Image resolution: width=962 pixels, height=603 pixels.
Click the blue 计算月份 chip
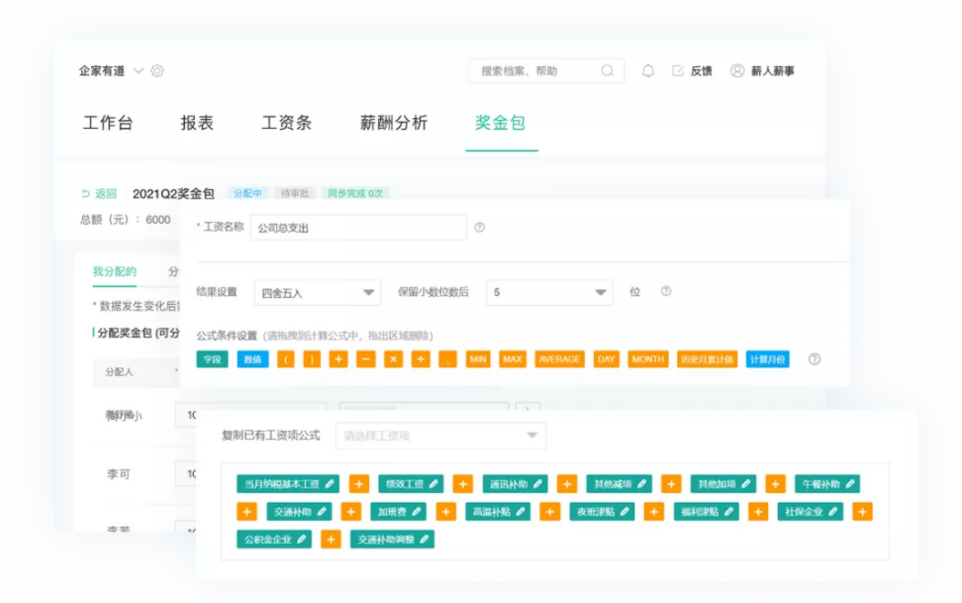(767, 359)
